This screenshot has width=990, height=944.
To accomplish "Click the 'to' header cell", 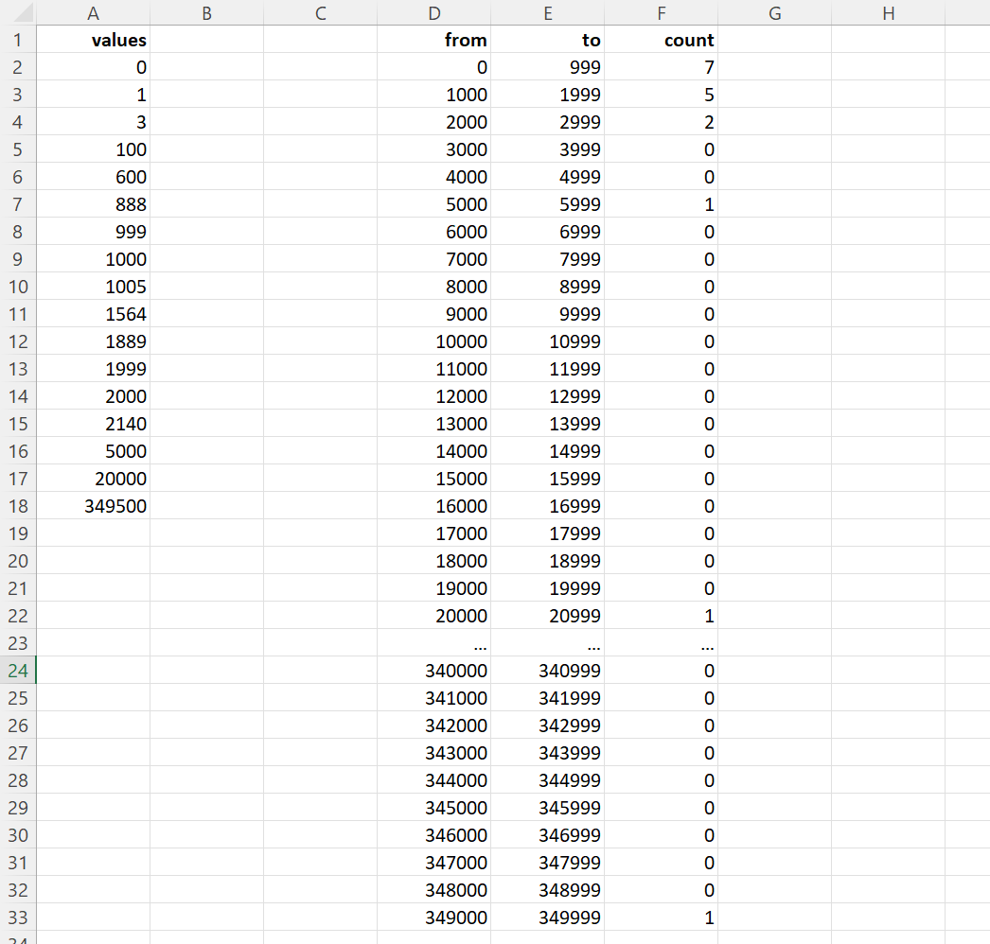I will pyautogui.click(x=547, y=40).
